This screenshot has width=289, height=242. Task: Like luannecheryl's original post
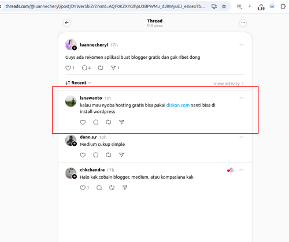[68, 68]
